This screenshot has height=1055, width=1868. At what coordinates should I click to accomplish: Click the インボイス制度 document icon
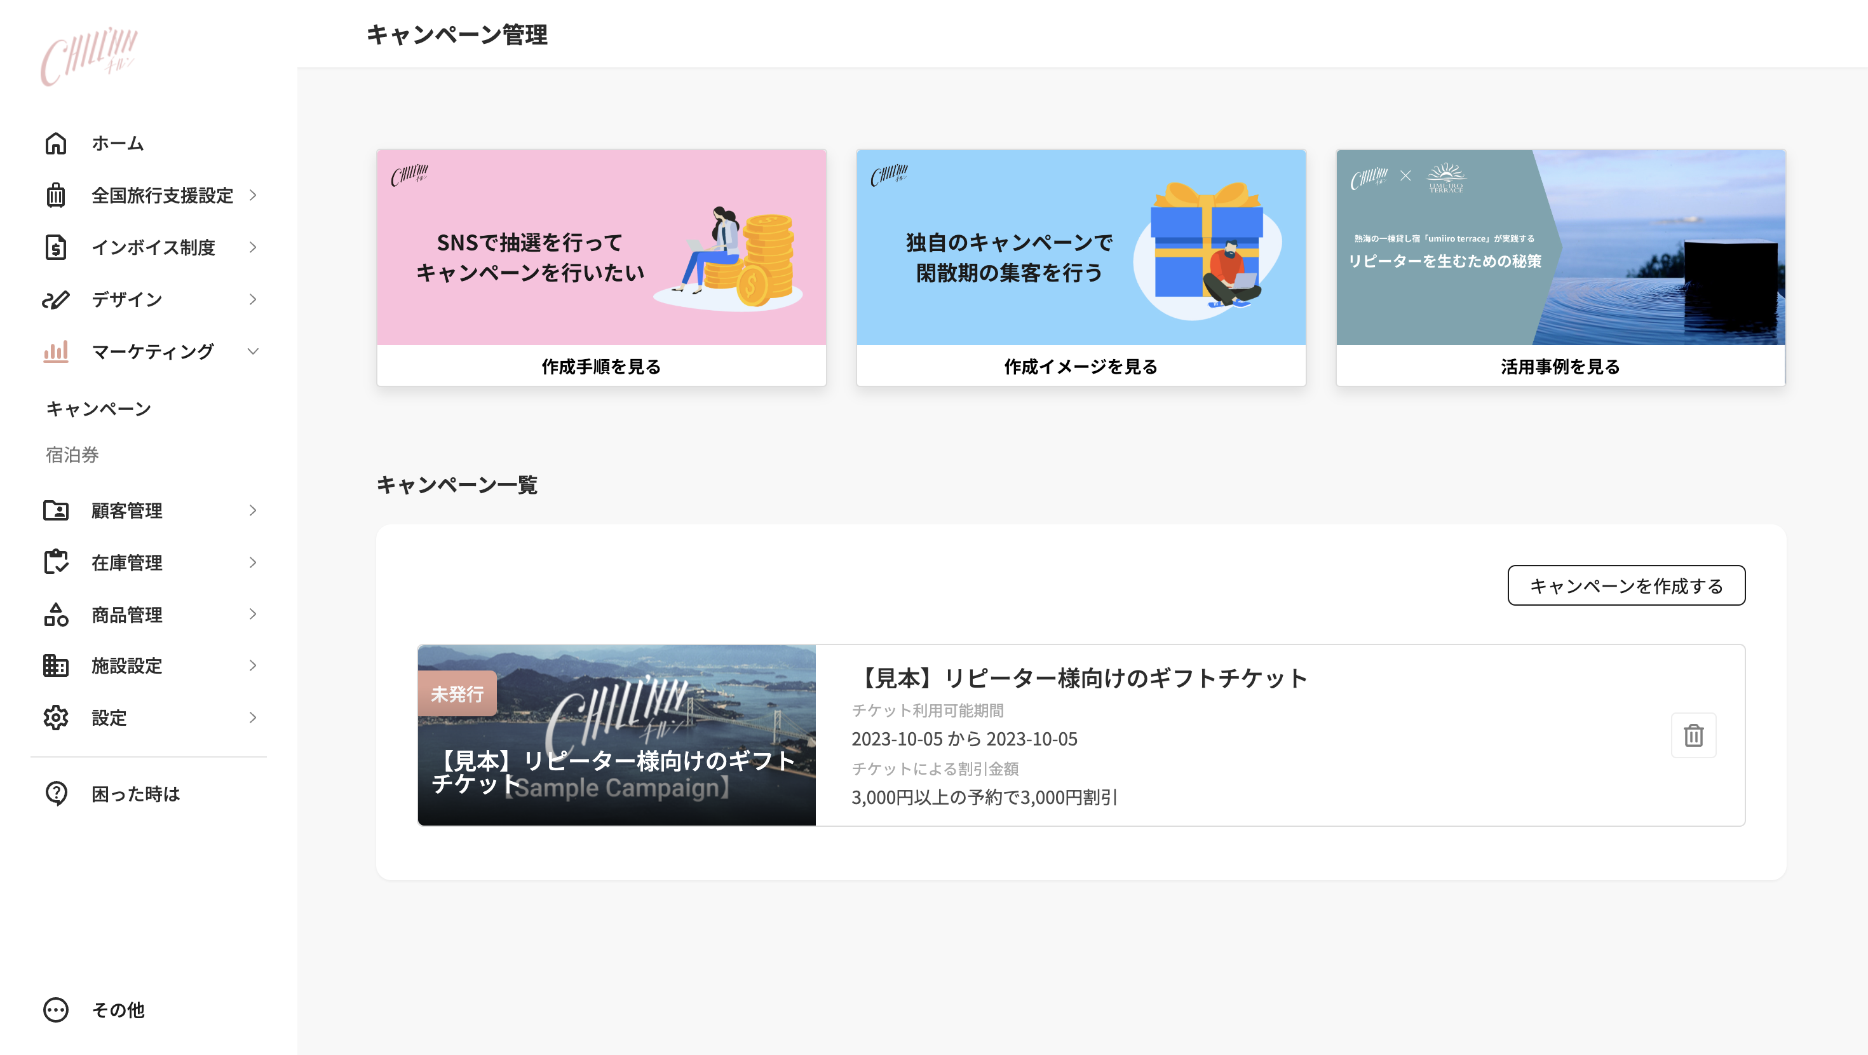pyautogui.click(x=57, y=247)
